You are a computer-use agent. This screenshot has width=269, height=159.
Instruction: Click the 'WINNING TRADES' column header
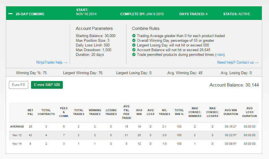[95, 112]
